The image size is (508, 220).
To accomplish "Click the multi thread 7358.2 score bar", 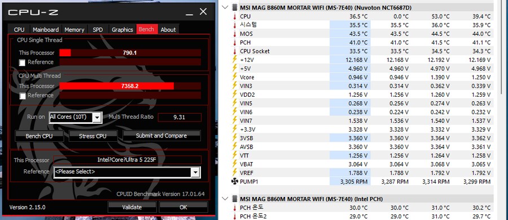I will click(130, 86).
